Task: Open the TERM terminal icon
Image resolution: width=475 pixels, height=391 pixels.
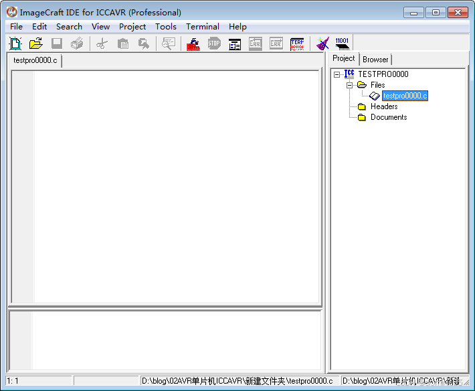Action: (297, 44)
